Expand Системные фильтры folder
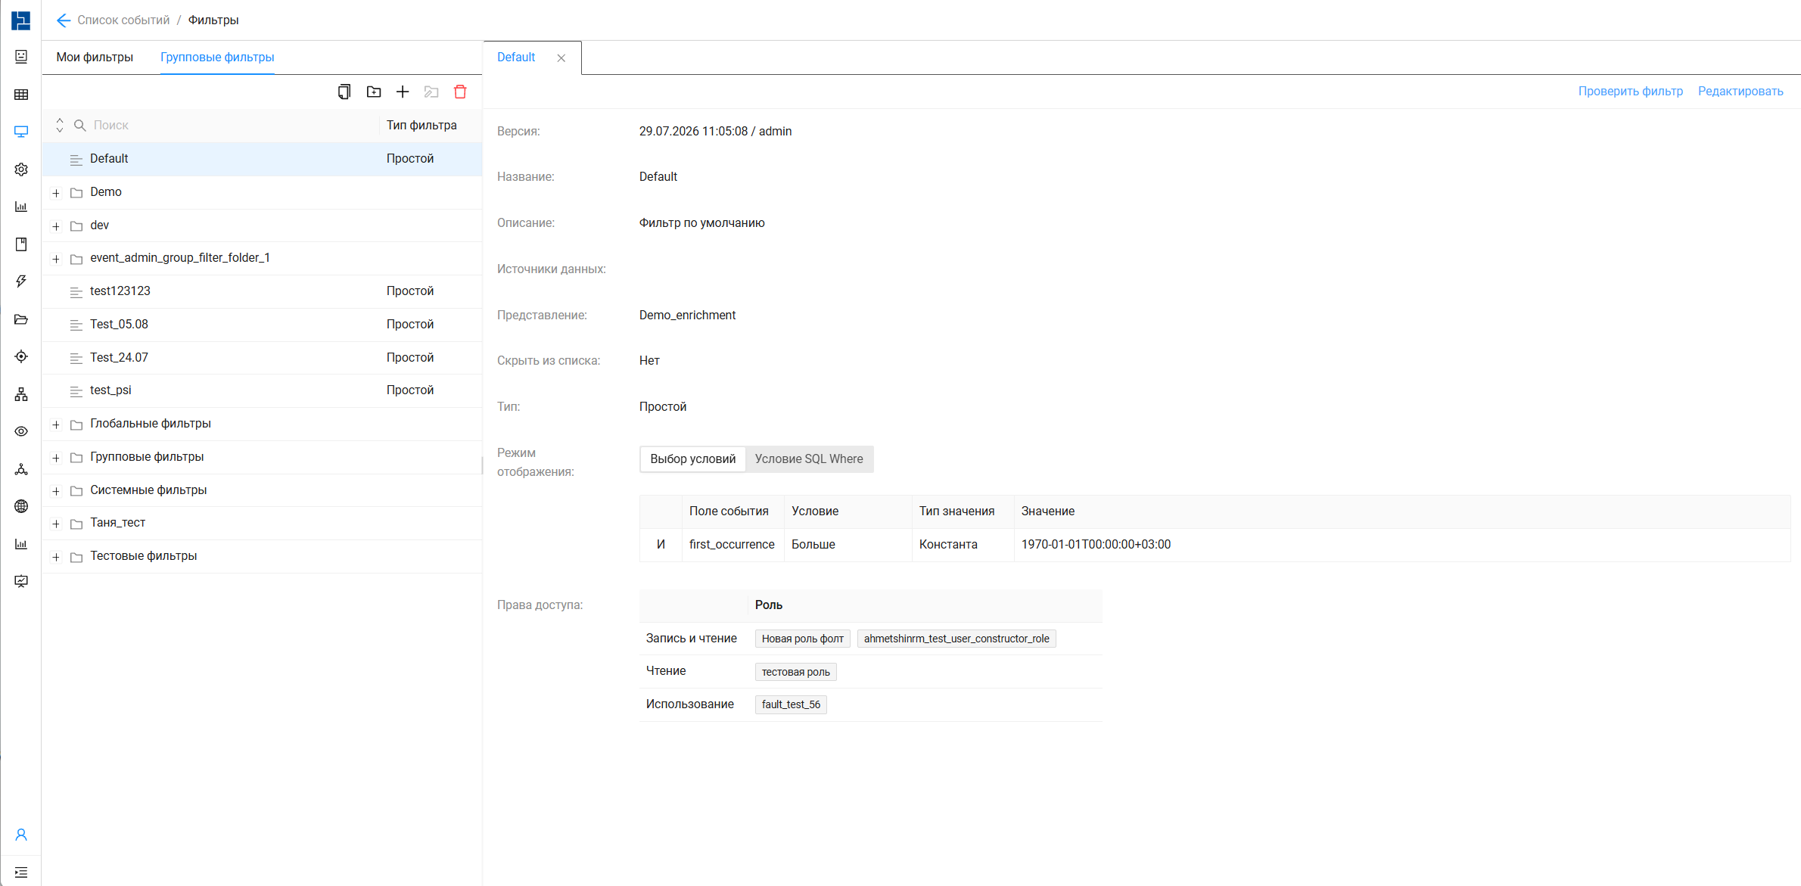The width and height of the screenshot is (1801, 886). (x=56, y=491)
